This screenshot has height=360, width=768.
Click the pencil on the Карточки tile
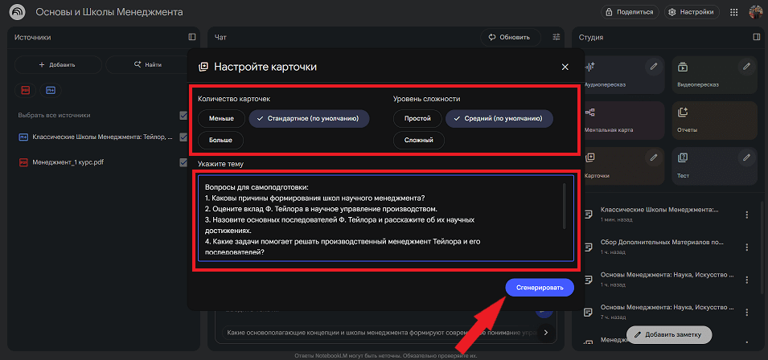tap(653, 158)
